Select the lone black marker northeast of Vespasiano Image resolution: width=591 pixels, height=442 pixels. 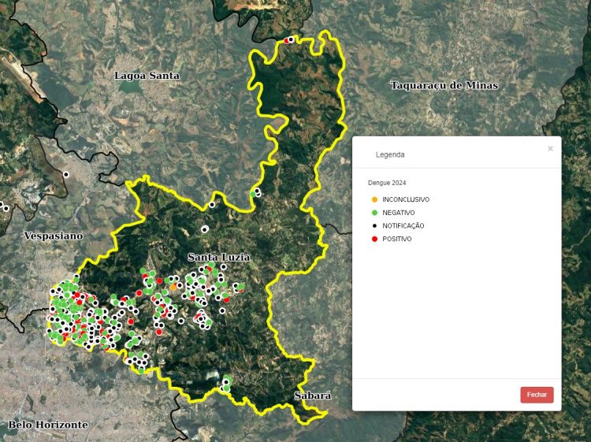tap(66, 174)
